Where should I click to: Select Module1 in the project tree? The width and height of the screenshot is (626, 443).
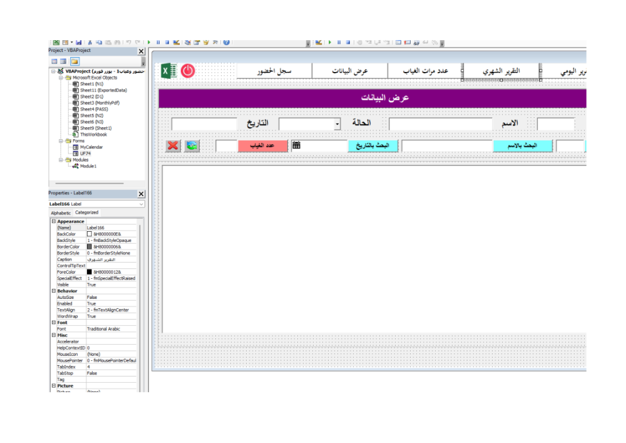(88, 166)
